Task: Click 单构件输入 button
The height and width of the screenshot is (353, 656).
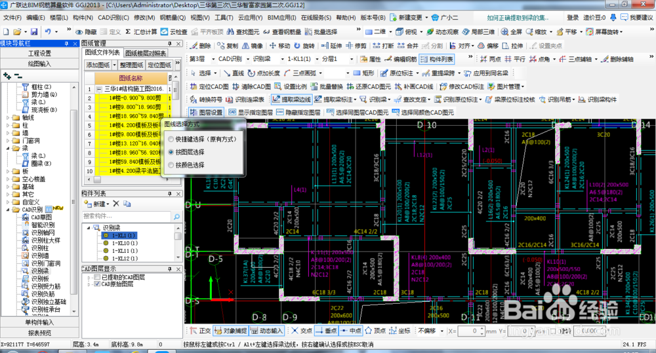Action: [40, 322]
